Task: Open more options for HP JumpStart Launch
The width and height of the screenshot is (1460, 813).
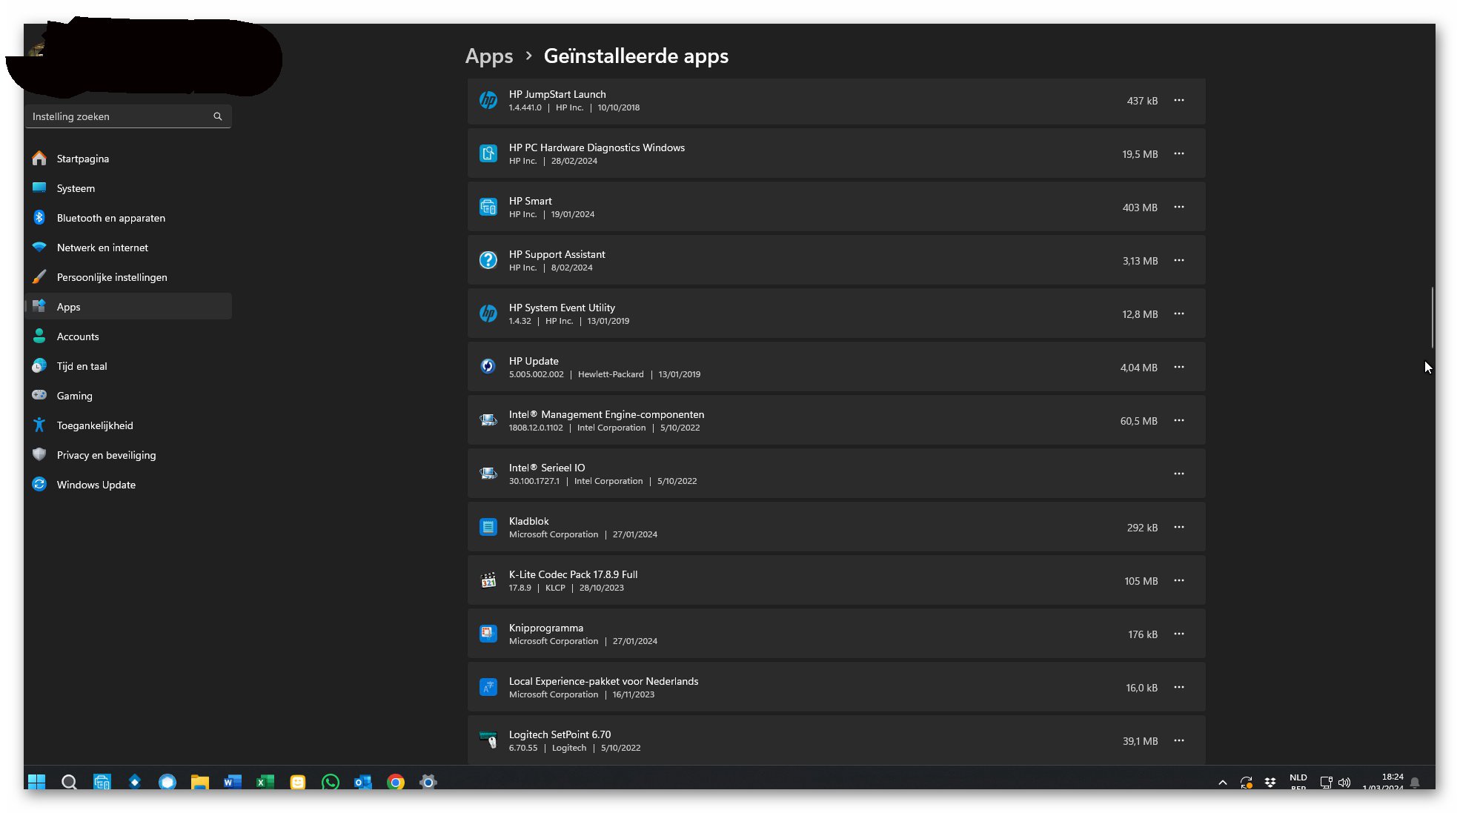Action: click(x=1178, y=101)
